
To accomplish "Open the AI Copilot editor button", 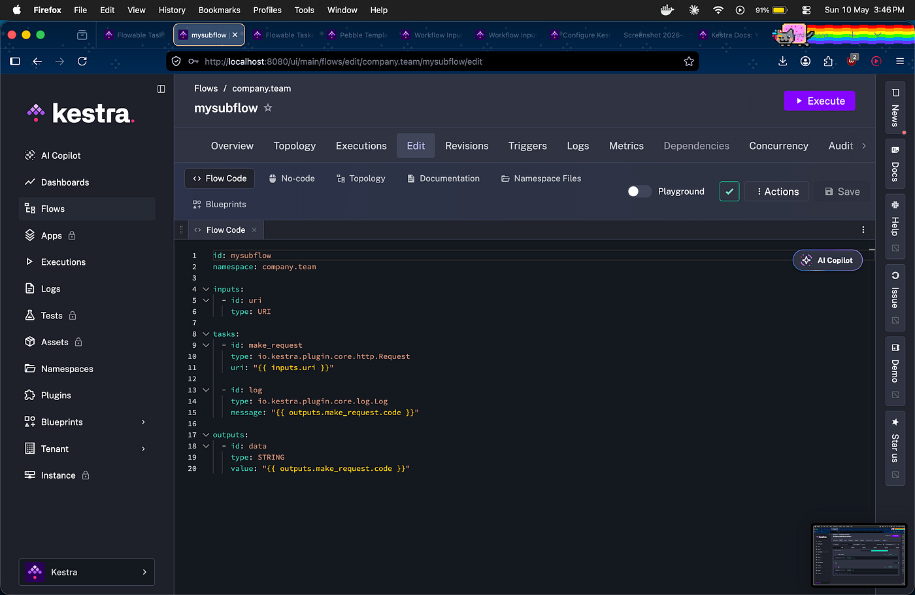I will (827, 260).
